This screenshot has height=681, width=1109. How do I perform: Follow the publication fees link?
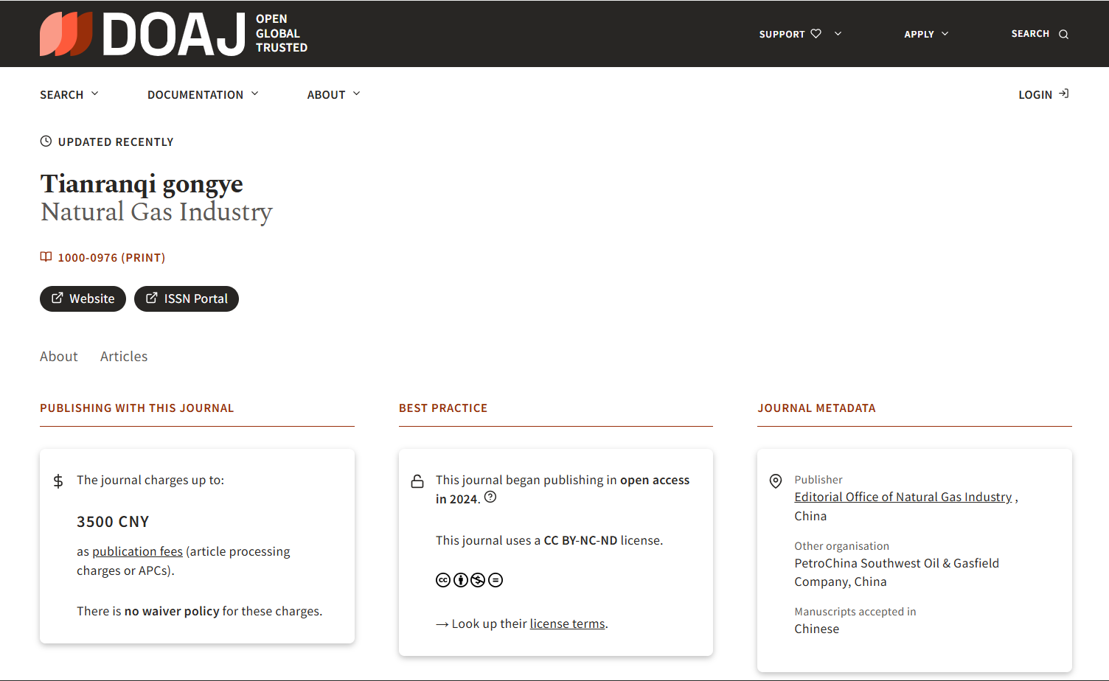click(x=137, y=551)
